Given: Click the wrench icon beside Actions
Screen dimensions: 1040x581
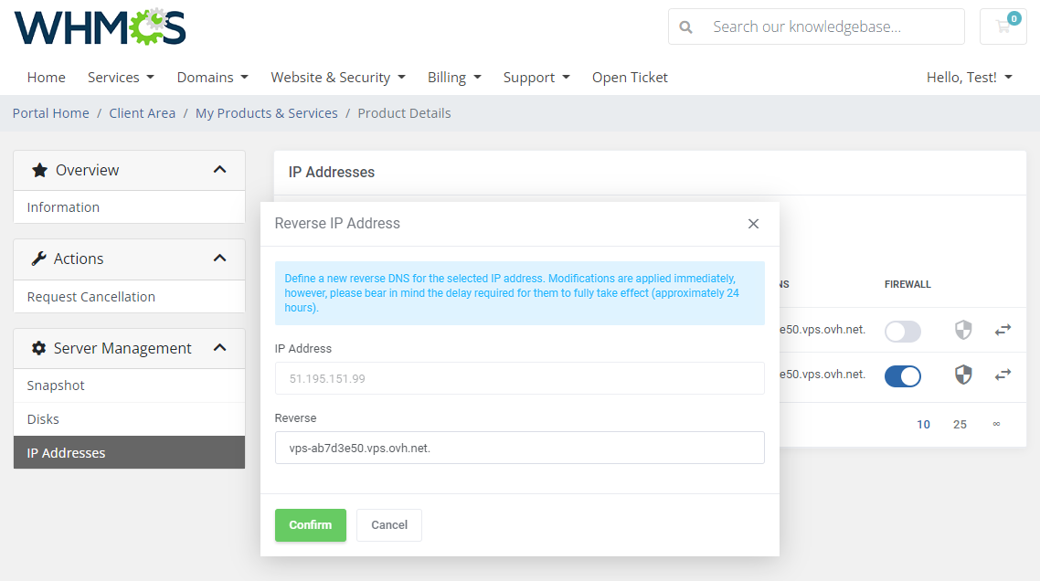Looking at the screenshot, I should (x=38, y=259).
